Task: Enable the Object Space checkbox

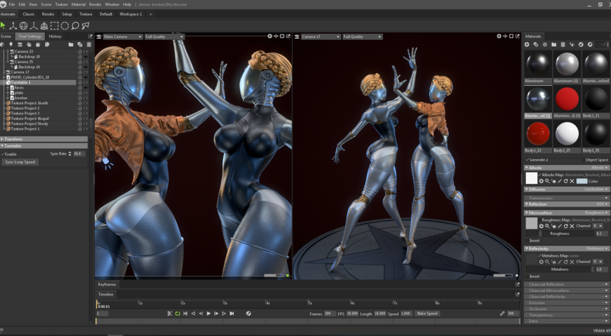Action: (x=582, y=160)
